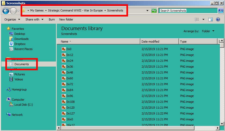The width and height of the screenshot is (225, 131).
Task: Select the 0x120 file icon
Action: tap(63, 108)
